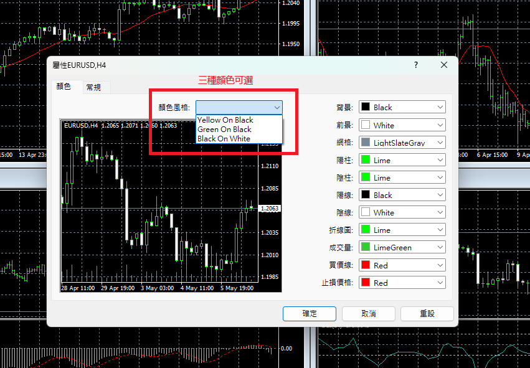Open the 止損價格 color dropdown
This screenshot has height=368, width=530.
(402, 283)
